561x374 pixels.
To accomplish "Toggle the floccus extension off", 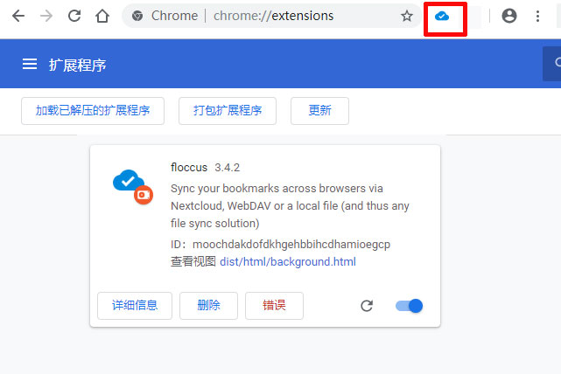I will [409, 306].
